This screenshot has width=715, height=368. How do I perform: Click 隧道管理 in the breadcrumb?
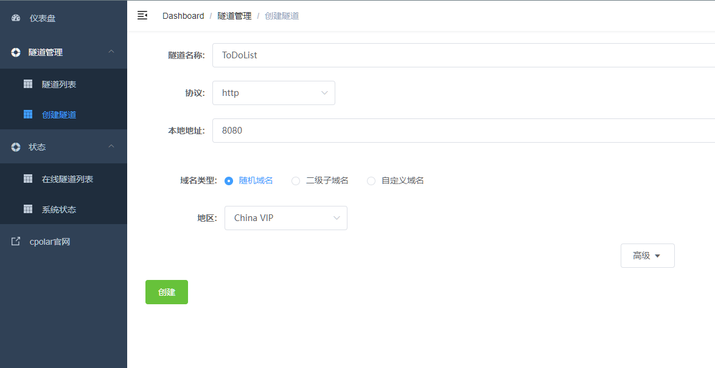tap(234, 16)
